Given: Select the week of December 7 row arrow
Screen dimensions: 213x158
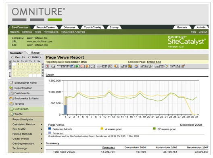Looking at the screenshot, I should [42, 67].
